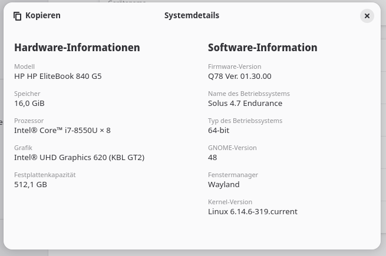Image resolution: width=386 pixels, height=256 pixels.
Task: Click the Systemdetails window title
Action: coord(192,16)
